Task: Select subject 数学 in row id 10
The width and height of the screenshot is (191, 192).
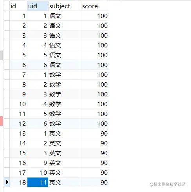Action: (65, 104)
